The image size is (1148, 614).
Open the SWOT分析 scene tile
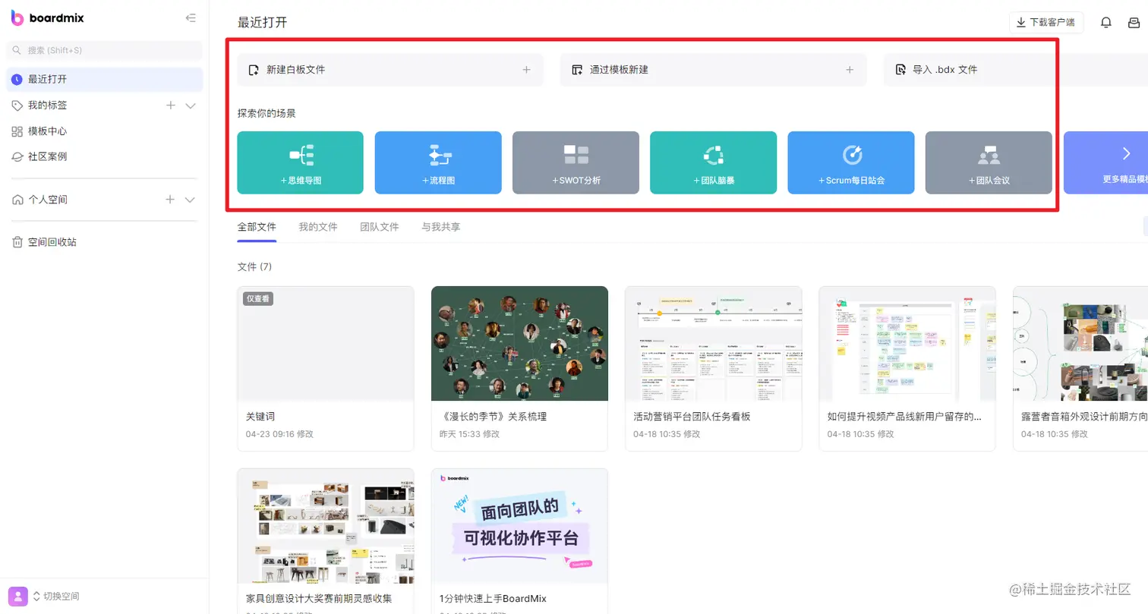tap(576, 162)
